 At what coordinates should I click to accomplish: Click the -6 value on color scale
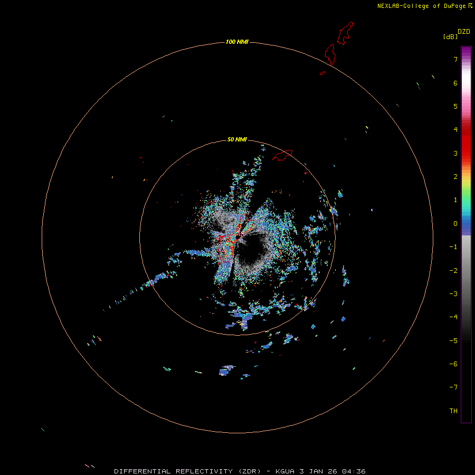point(453,364)
